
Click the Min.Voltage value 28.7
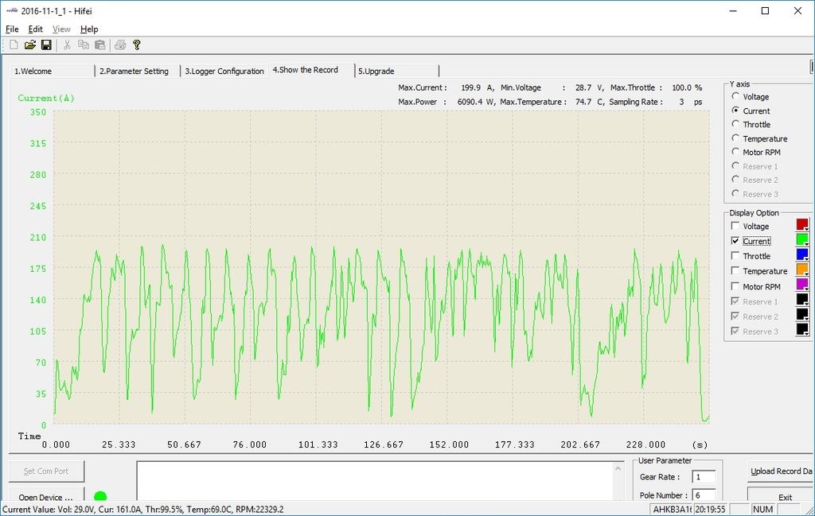coord(583,87)
